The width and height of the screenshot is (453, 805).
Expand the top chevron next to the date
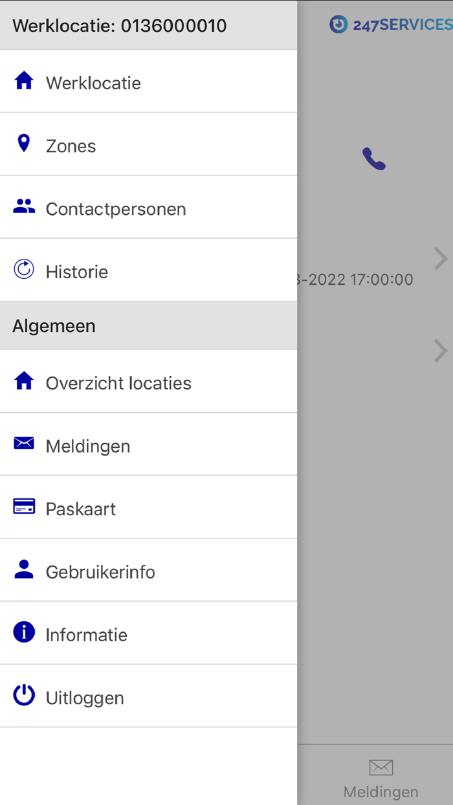(x=441, y=258)
